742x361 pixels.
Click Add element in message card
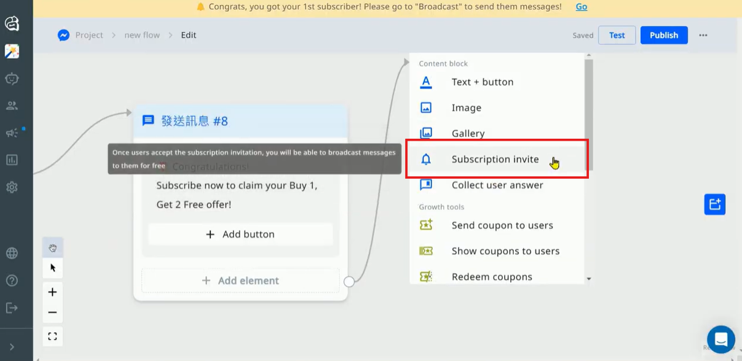coord(240,281)
